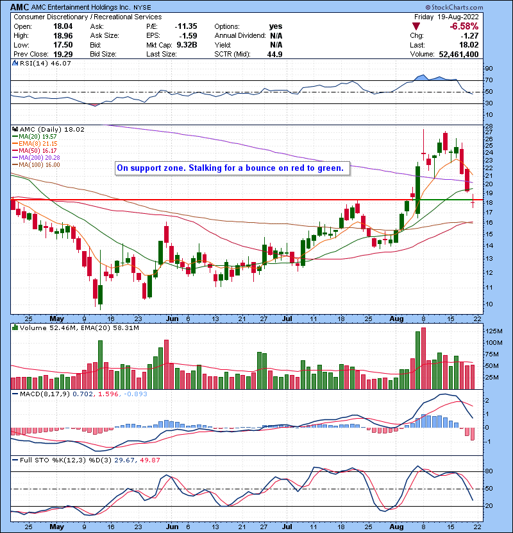
Task: Click the Last price value 18.02 in header
Action: pos(469,45)
